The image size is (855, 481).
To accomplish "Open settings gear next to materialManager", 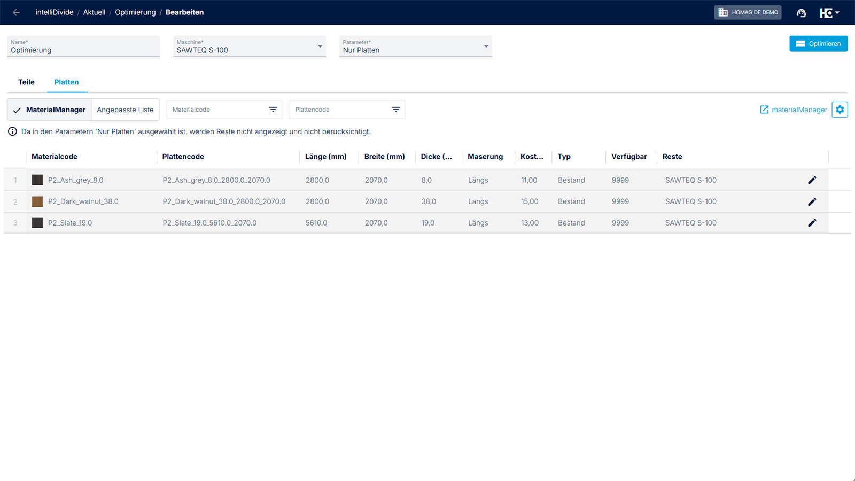I will [x=840, y=110].
